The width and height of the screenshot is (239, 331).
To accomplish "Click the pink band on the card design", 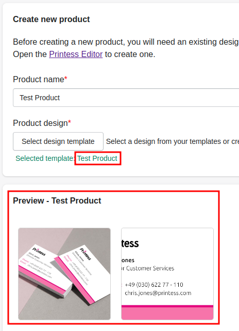I will click(x=167, y=312).
